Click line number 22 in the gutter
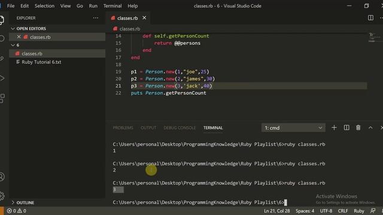Image resolution: width=383 pixels, height=215 pixels. 118,93
